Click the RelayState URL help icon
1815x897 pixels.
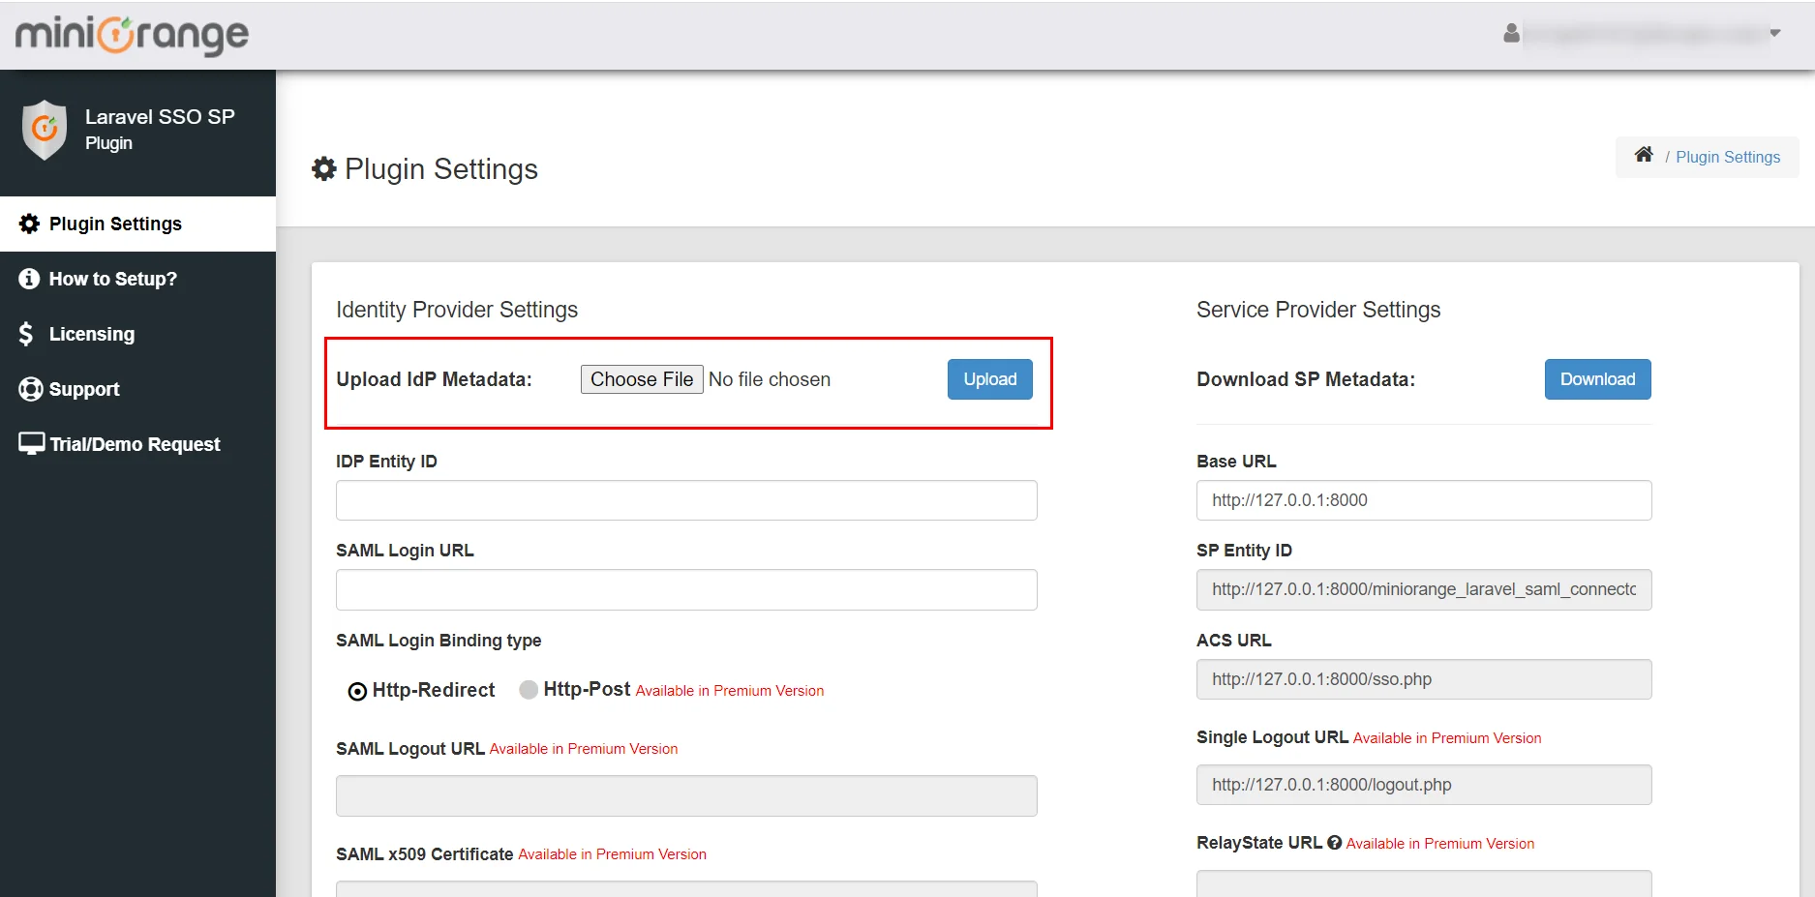click(x=1334, y=843)
